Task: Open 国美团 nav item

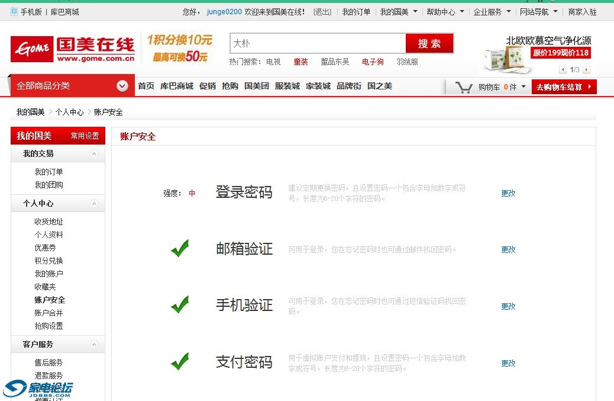Action: [257, 86]
